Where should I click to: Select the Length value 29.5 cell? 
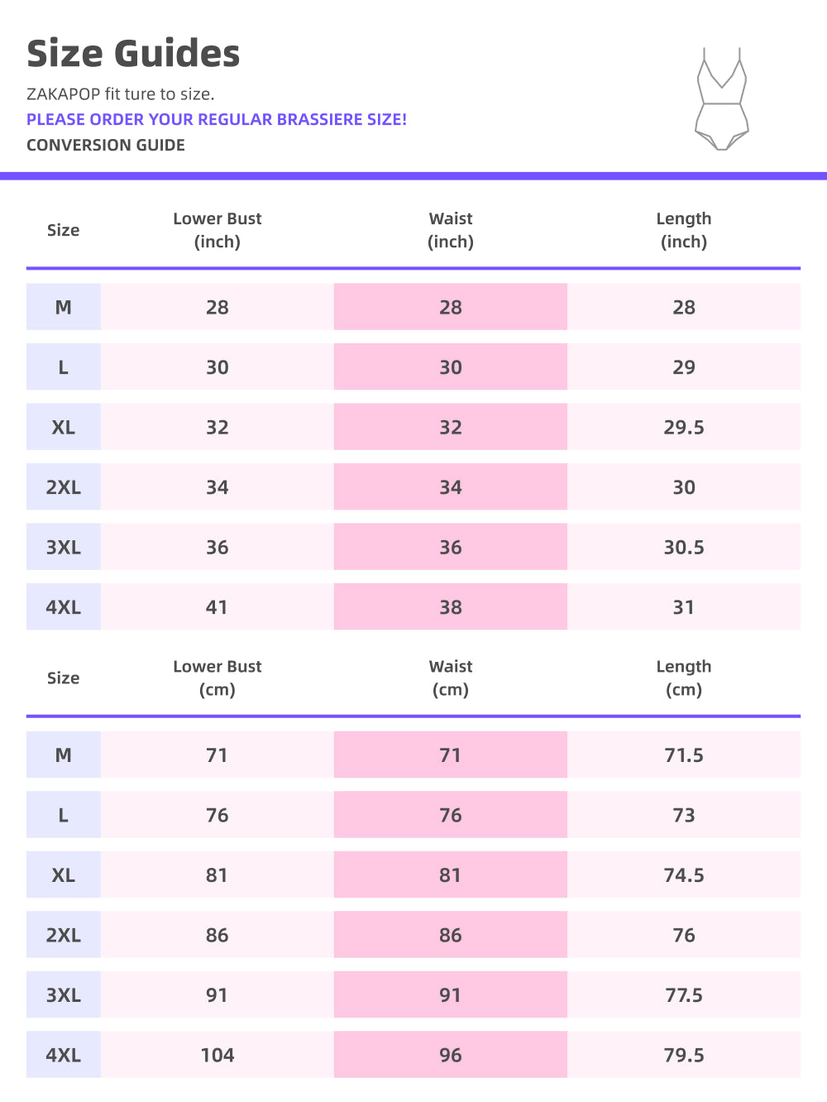(684, 428)
